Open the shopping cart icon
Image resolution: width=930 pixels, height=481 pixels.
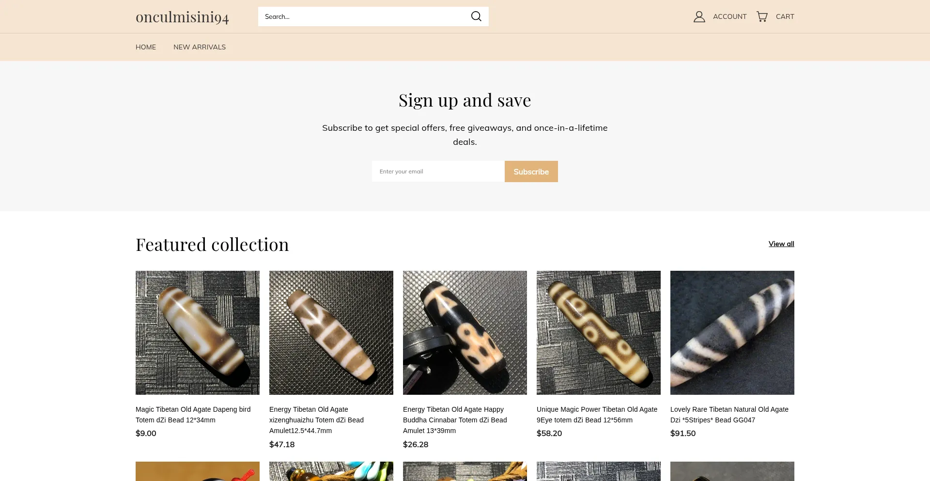tap(762, 16)
